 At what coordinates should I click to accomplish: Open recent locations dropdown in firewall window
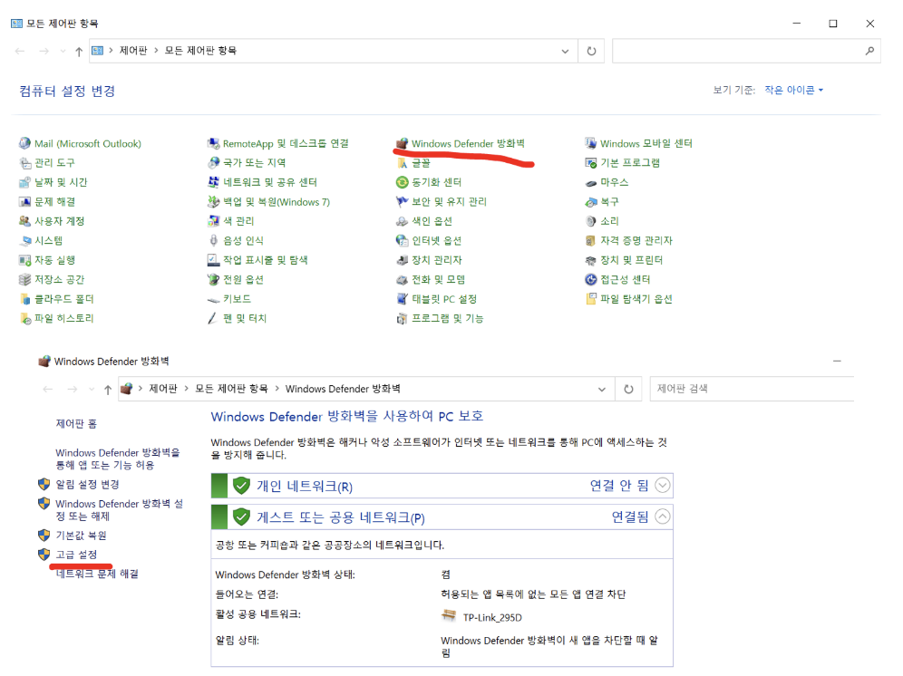92,390
